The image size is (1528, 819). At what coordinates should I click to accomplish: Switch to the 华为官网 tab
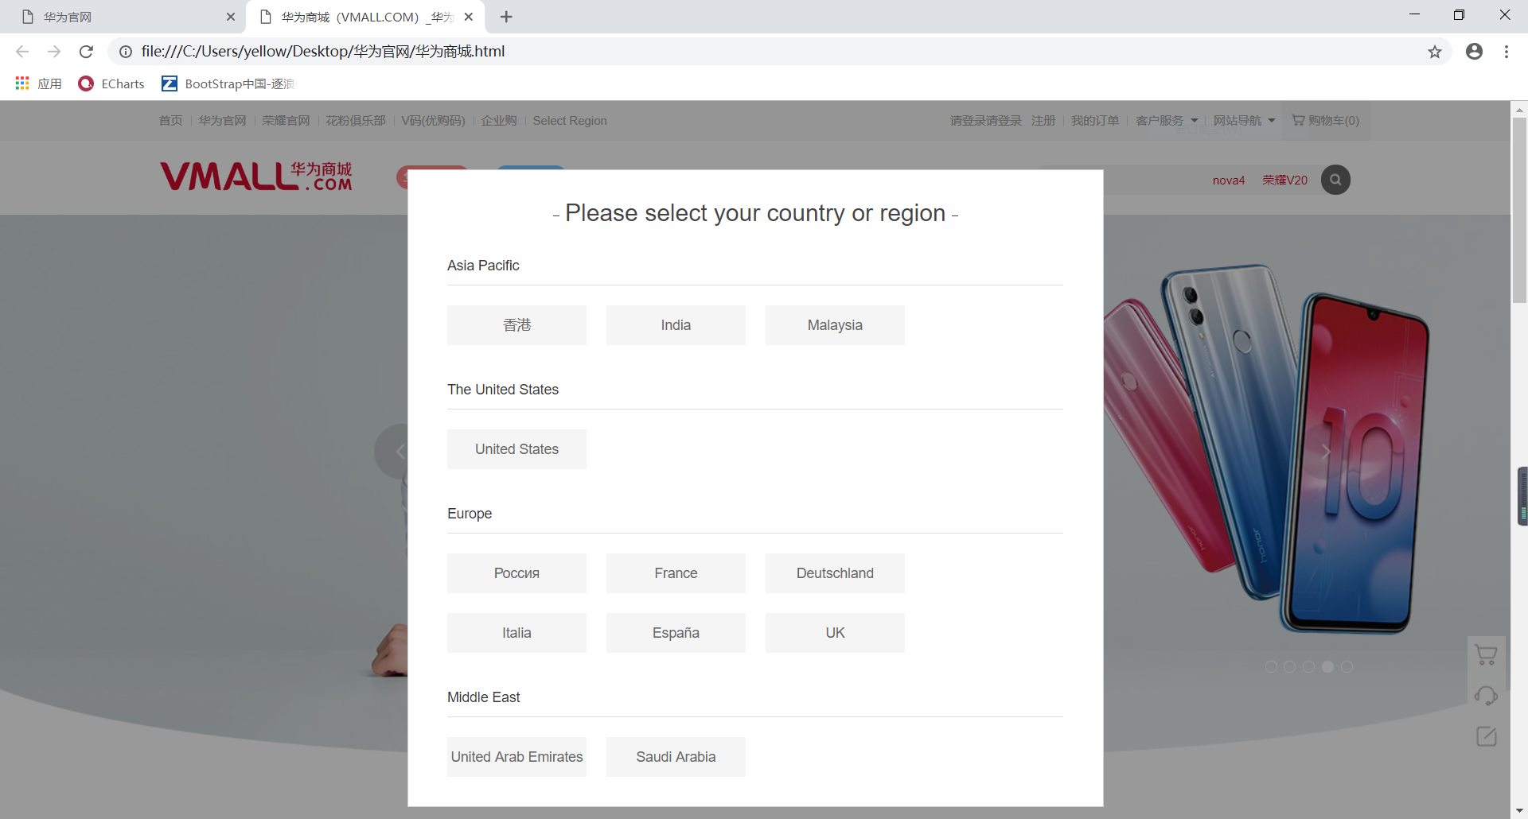click(x=123, y=17)
